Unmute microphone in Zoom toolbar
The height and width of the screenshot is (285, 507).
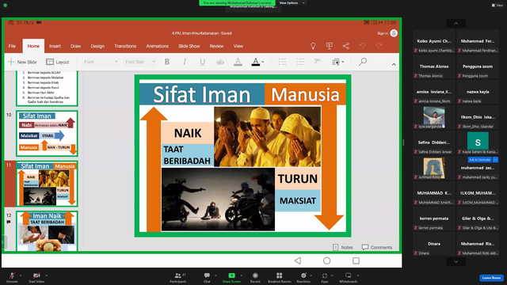point(12,277)
